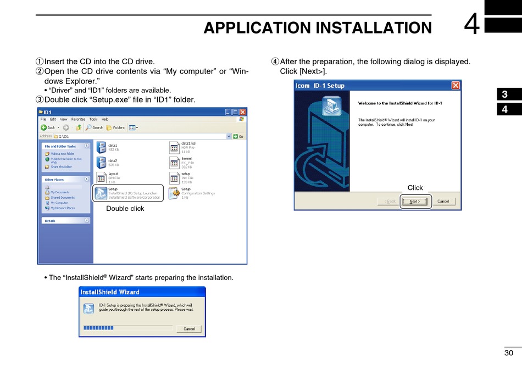Maximize the ID1 Explorer window

pos(235,112)
